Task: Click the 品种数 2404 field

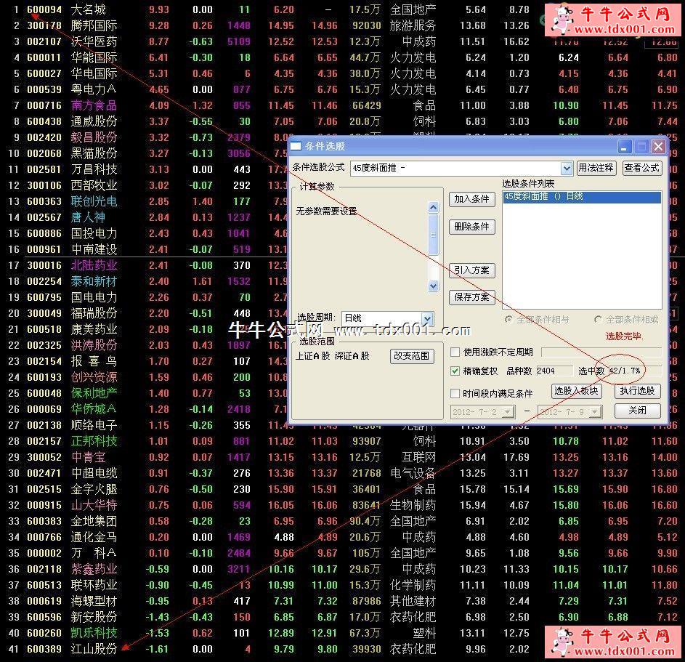Action: pyautogui.click(x=554, y=371)
